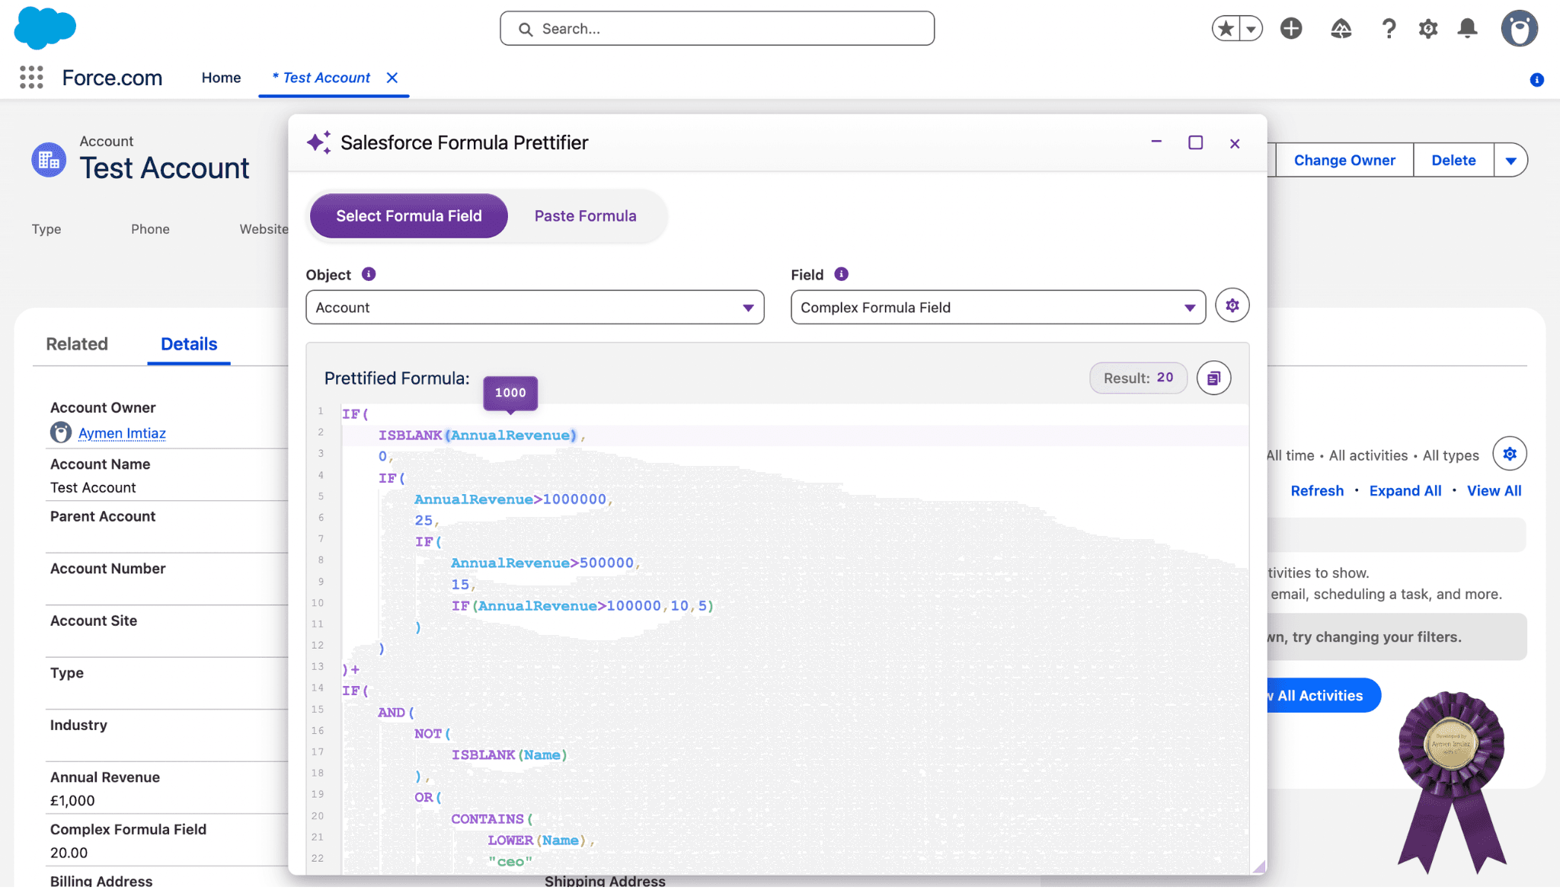Viewport: 1560px width, 890px height.
Task: Click the All Activities button
Action: pos(1322,696)
